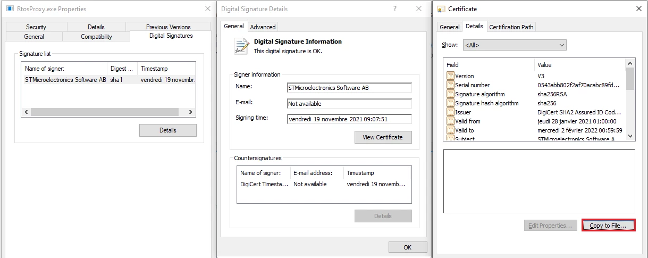Close the Certificate window
The height and width of the screenshot is (258, 648).
(638, 9)
